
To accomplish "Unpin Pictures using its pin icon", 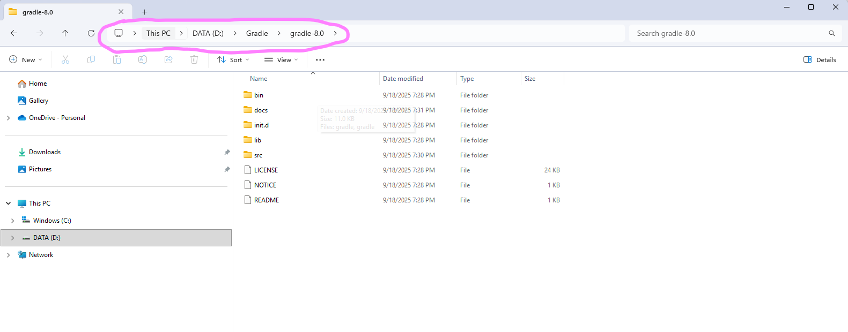I will tap(227, 169).
